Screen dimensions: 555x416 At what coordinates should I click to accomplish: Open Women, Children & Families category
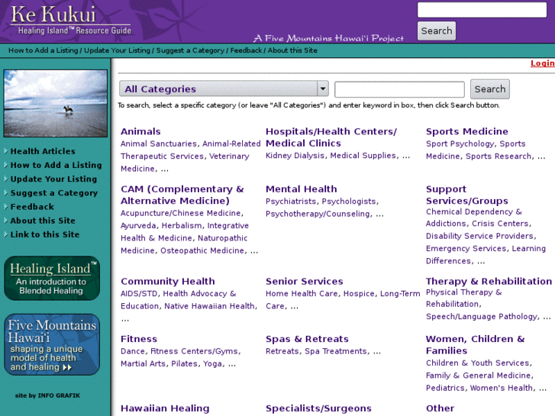click(x=475, y=344)
